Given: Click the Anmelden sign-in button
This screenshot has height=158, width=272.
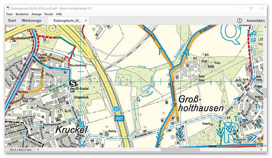Looking at the screenshot, I should [255, 21].
